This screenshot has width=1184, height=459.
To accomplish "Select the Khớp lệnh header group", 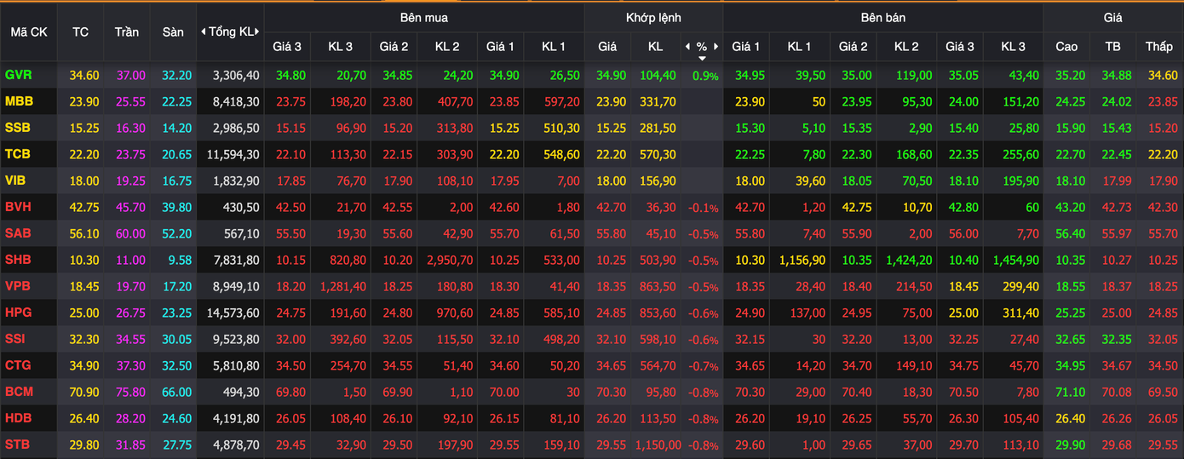I will [653, 17].
